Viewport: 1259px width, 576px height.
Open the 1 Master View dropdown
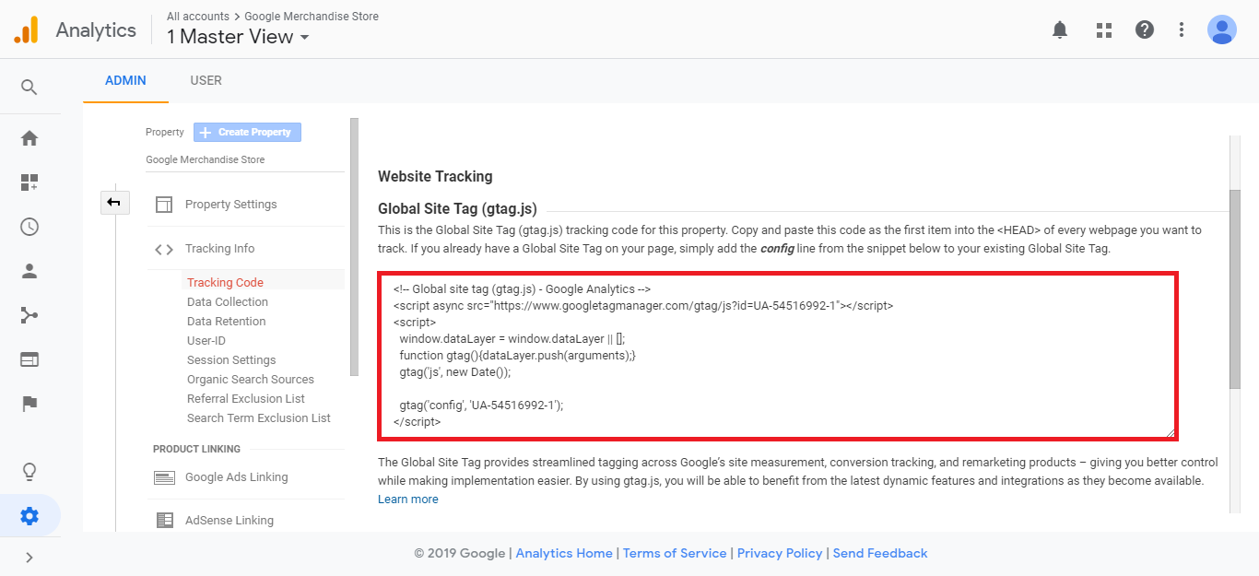238,37
